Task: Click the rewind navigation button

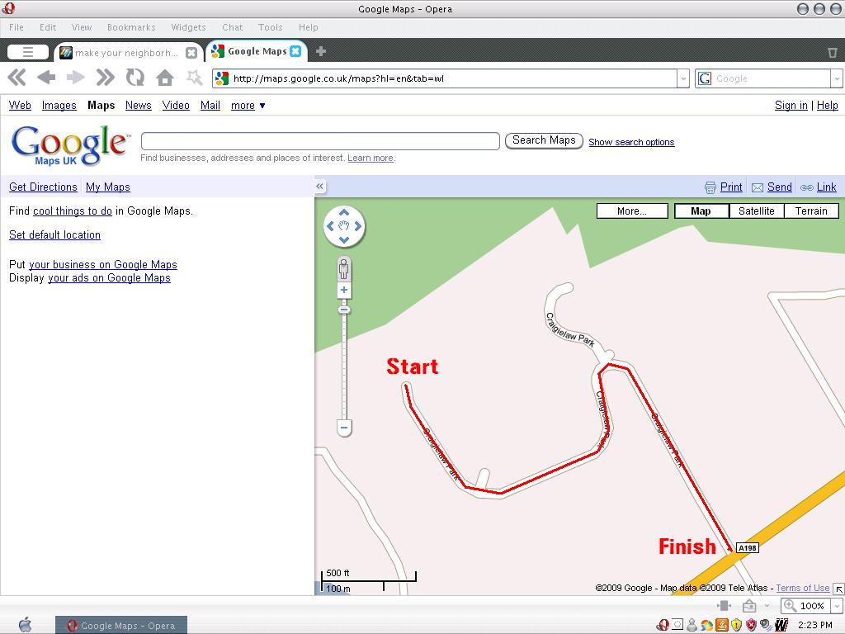Action: [17, 78]
